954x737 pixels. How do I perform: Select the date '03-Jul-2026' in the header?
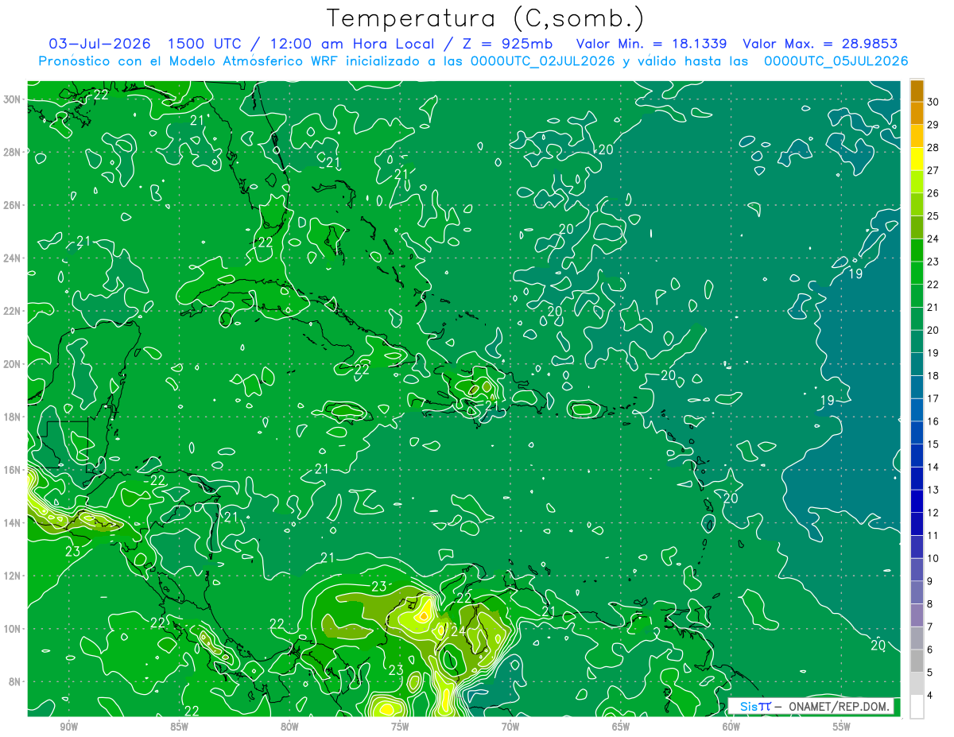[x=101, y=44]
